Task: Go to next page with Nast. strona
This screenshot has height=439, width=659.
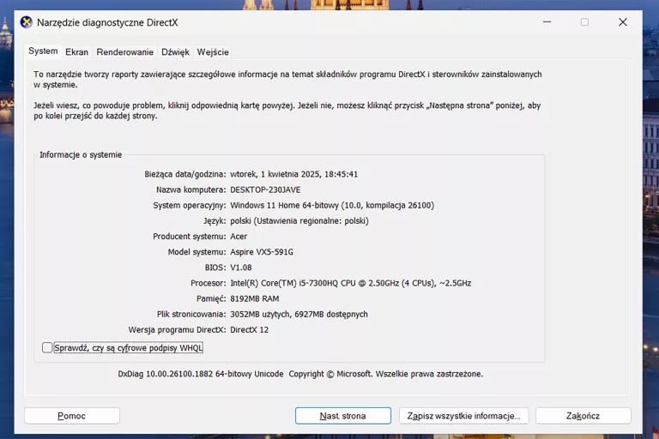Action: point(343,416)
